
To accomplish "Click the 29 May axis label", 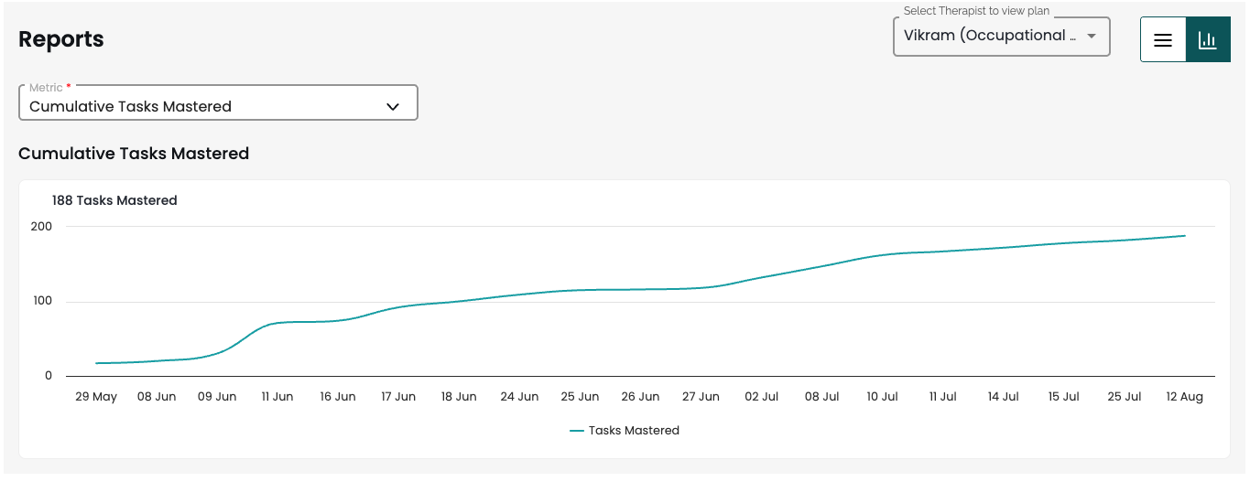I will (96, 396).
